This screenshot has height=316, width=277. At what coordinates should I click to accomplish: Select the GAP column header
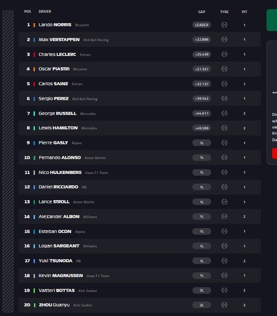pos(202,12)
